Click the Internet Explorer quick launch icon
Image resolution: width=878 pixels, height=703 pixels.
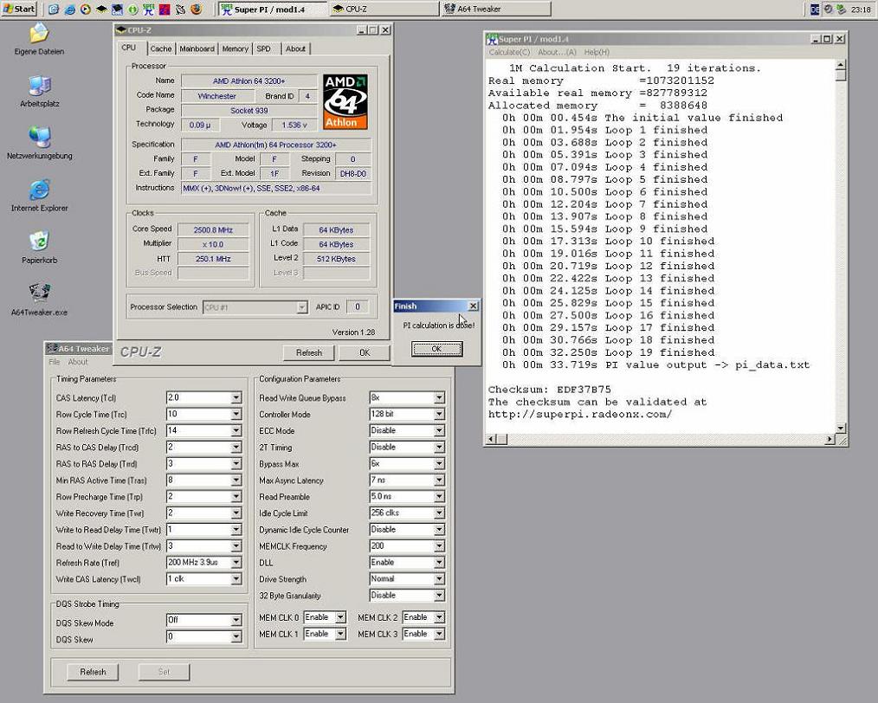coord(69,9)
